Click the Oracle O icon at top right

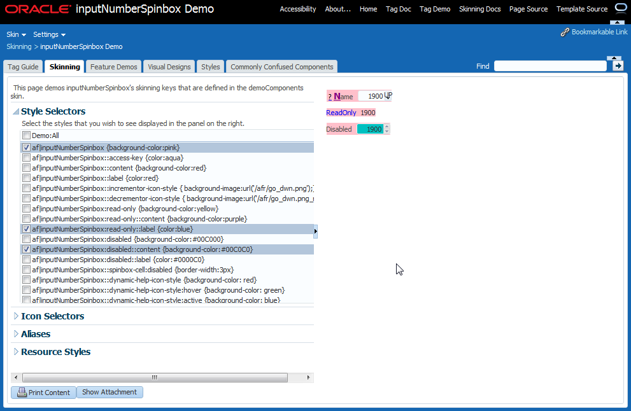click(x=621, y=8)
